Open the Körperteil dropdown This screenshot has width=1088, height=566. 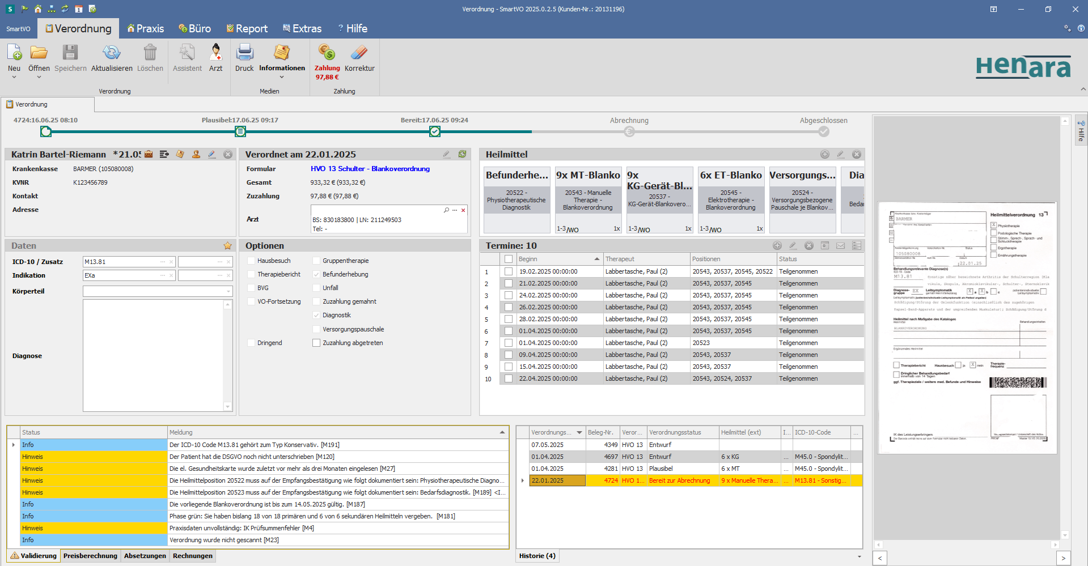tap(227, 291)
